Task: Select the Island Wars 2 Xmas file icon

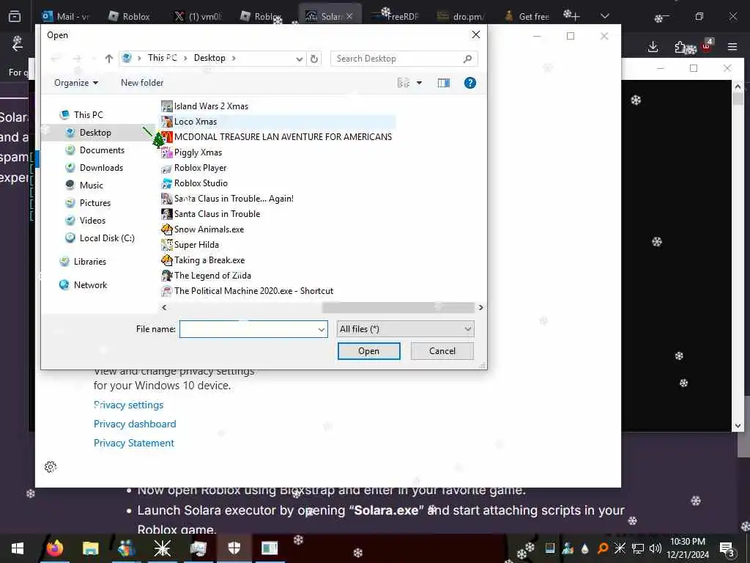Action: tap(166, 106)
